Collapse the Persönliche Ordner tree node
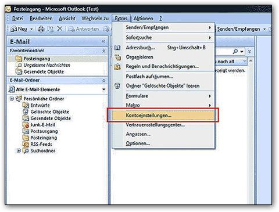The width and height of the screenshot is (279, 212). pos(12,99)
